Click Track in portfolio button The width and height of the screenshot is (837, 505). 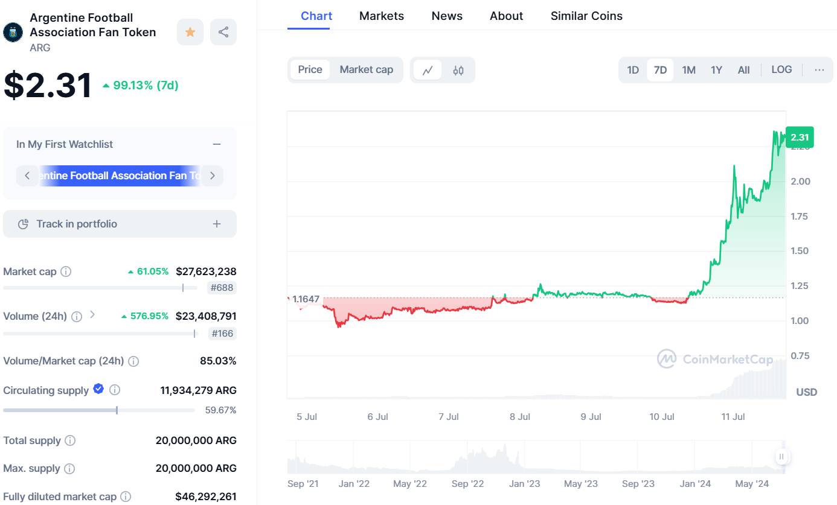120,224
